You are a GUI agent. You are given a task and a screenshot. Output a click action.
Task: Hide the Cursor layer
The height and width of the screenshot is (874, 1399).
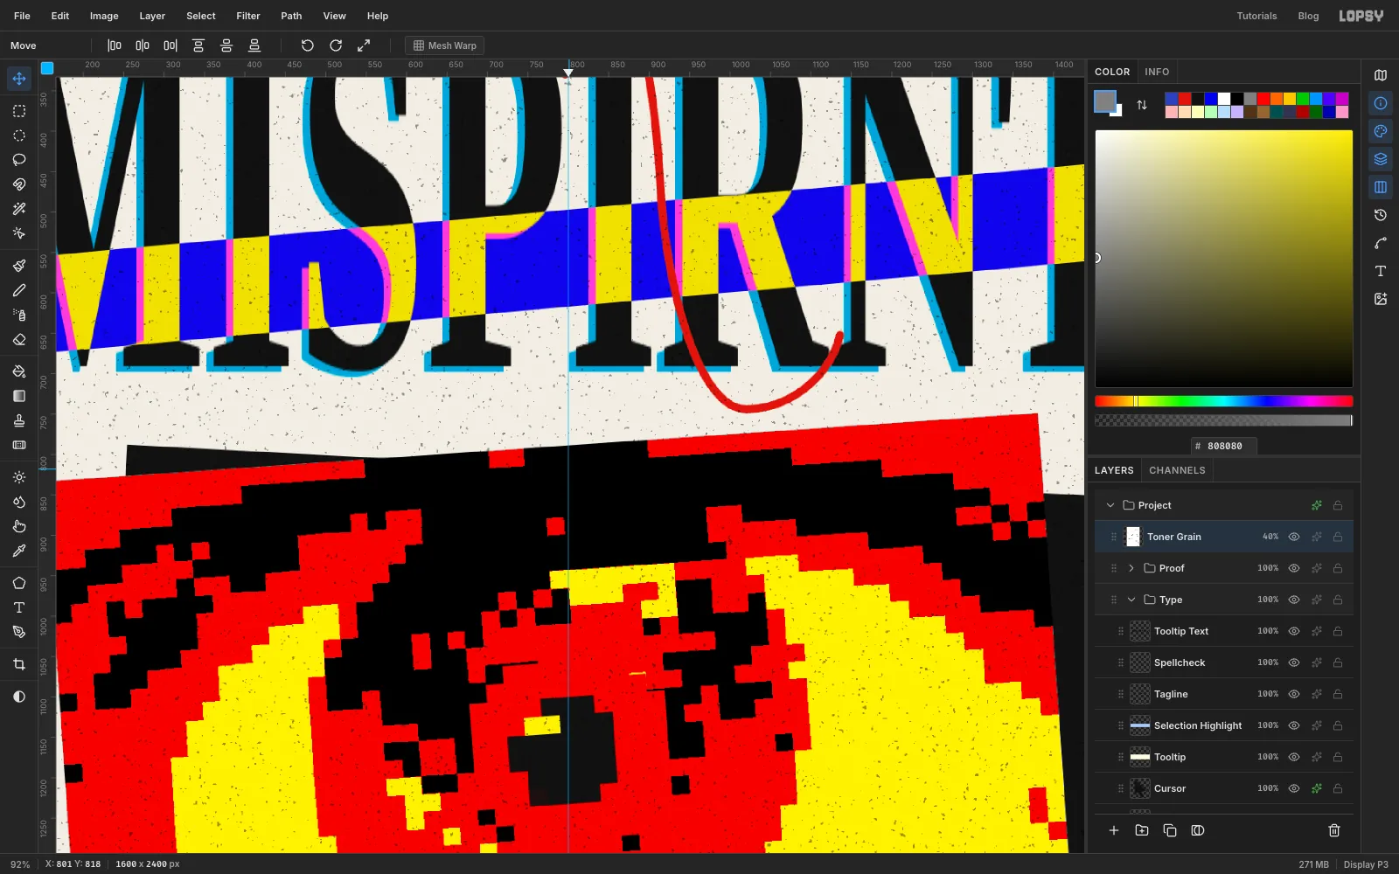(1294, 788)
